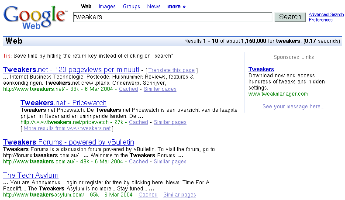Open Cached copy of Pricewatch result
Screen dimensions: 345x200
click(x=138, y=122)
